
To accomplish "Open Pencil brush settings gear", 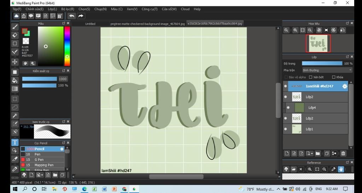I will [62, 149].
